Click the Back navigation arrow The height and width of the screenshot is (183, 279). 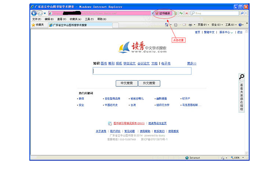pyautogui.click(x=34, y=13)
